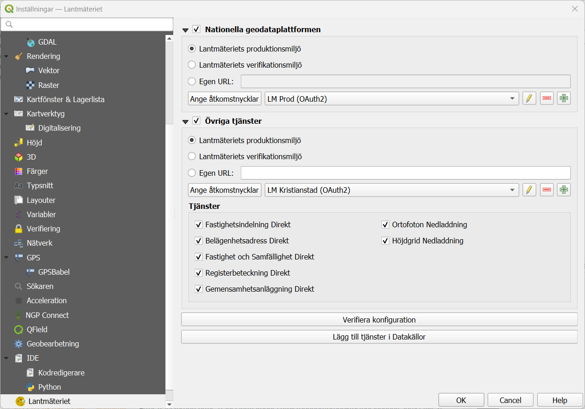Click the Nätverk icon
Screen dimensions: 585x409
19,243
